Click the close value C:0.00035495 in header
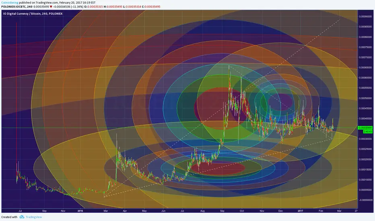375x221 pixels. tap(151, 7)
